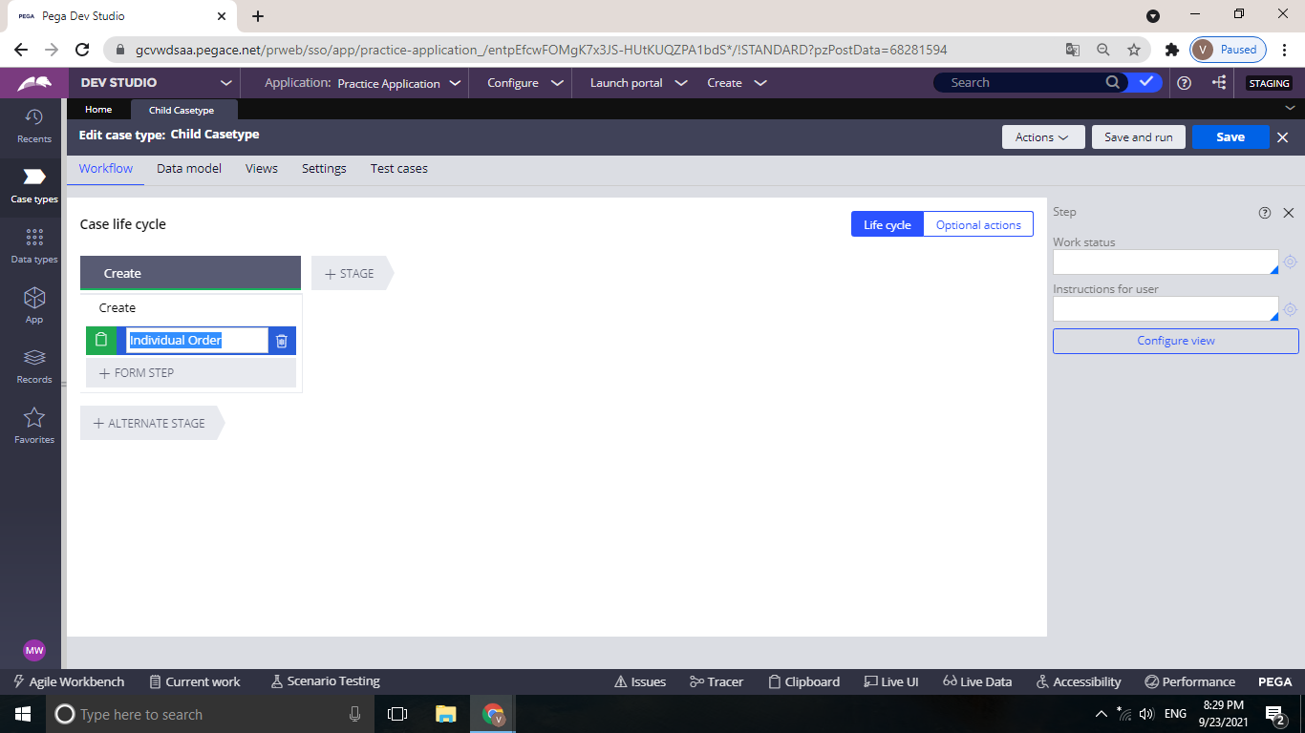Click the Pega logo in header
The width and height of the screenshot is (1305, 733).
(34, 83)
